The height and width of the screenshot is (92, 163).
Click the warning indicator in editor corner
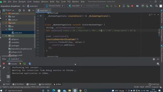click(x=150, y=15)
